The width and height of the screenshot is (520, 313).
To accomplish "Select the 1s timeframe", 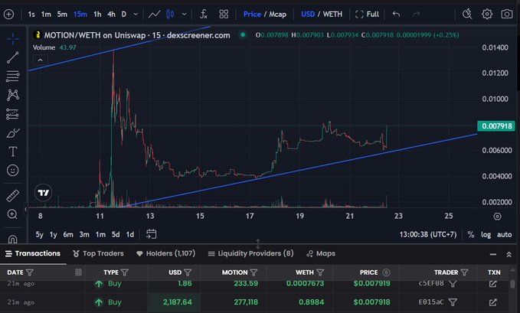I will click(31, 15).
